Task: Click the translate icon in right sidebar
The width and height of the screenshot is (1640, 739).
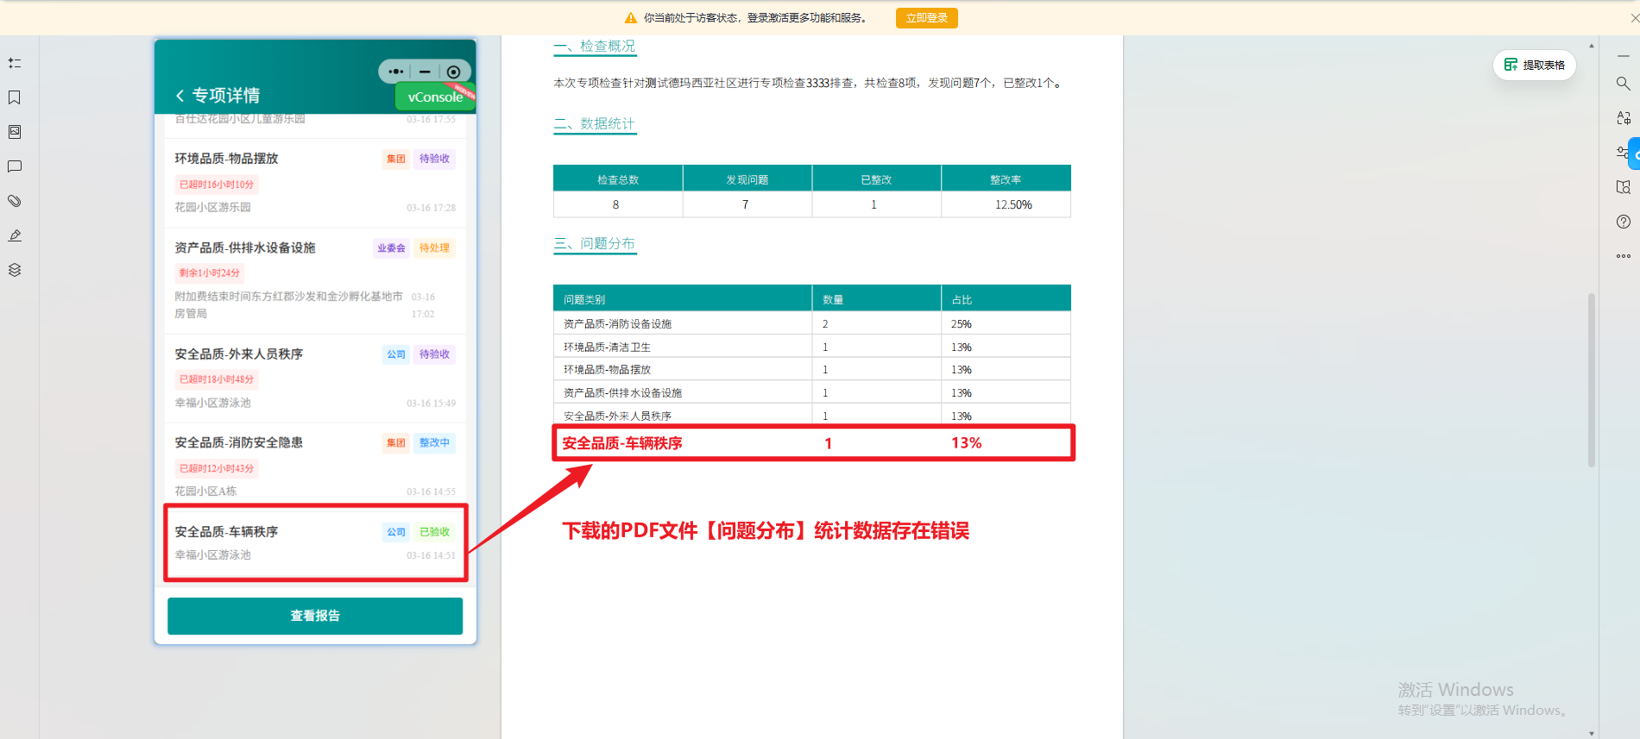Action: click(1623, 118)
